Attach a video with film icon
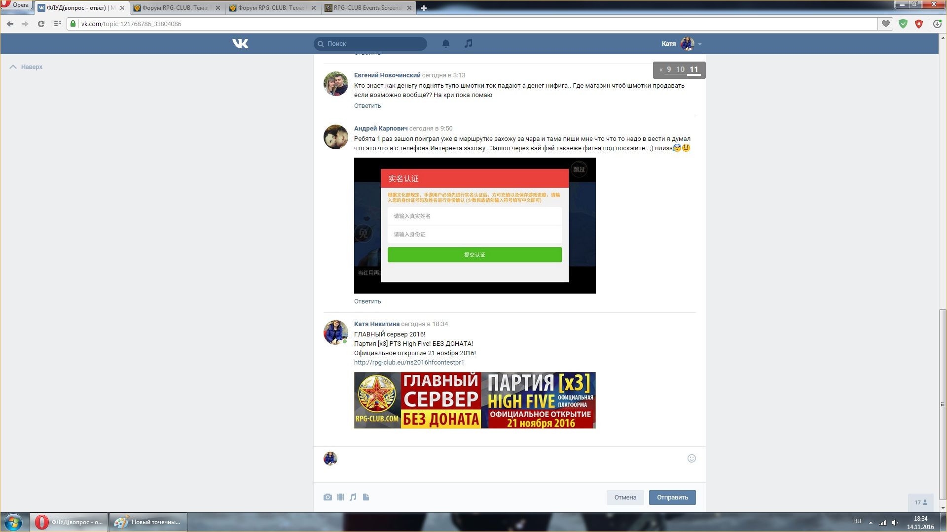Viewport: 947px width, 532px height. point(340,498)
